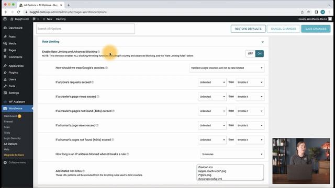Open Appearance in WordPress sidebar
The width and height of the screenshot is (335, 188).
tap(16, 66)
